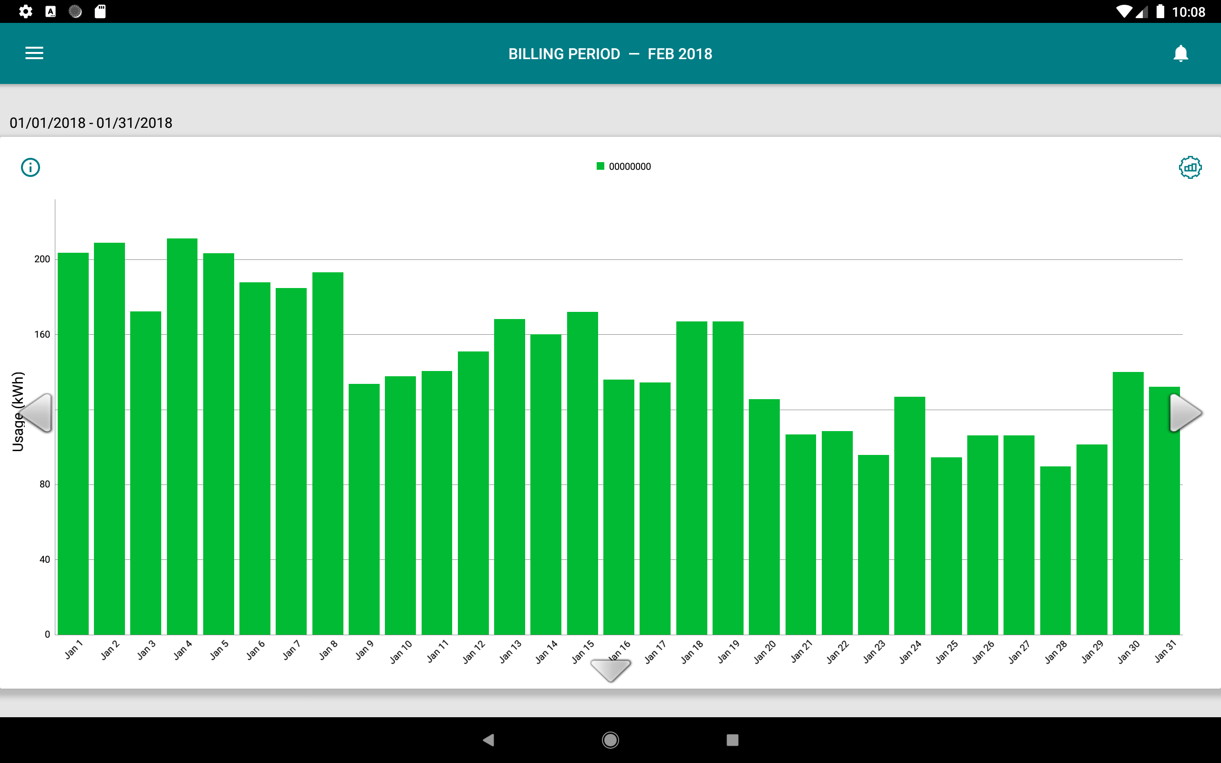Tap the Jan 30 usage bar
Screen dimensions: 1221x763
coord(1128,503)
